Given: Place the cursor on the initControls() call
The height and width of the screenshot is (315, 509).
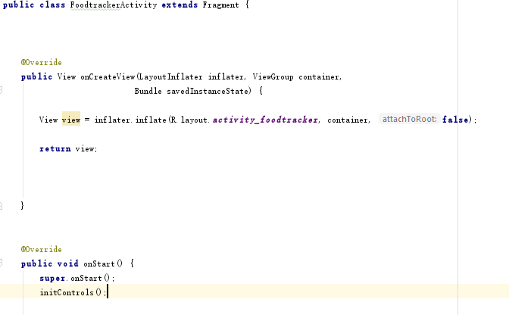Looking at the screenshot, I should (72, 292).
